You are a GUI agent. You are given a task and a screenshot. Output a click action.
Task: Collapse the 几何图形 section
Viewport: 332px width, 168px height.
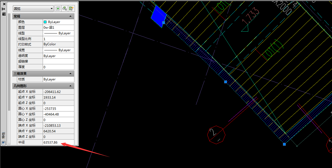point(71,86)
